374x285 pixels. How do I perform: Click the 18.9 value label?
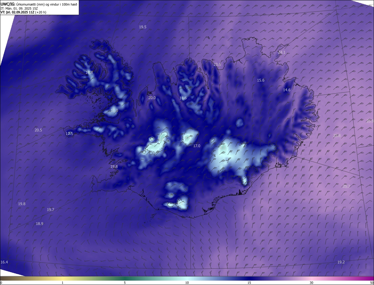point(39,224)
